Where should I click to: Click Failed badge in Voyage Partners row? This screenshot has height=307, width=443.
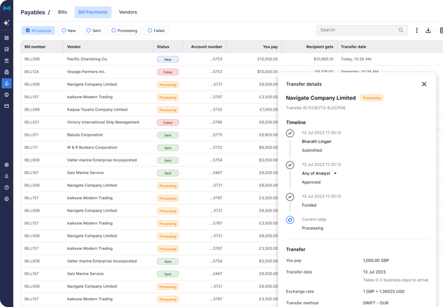point(168,72)
